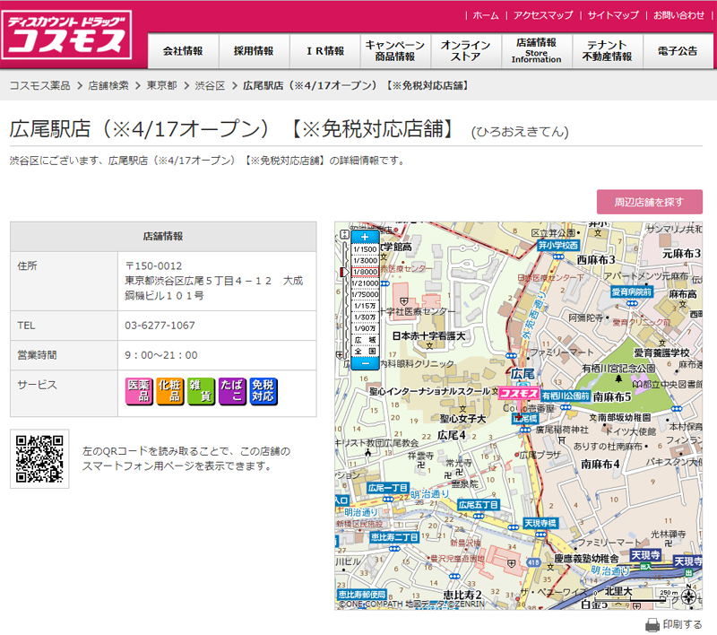Click the printer icon beside 印刷する
The width and height of the screenshot is (717, 635).
[652, 624]
